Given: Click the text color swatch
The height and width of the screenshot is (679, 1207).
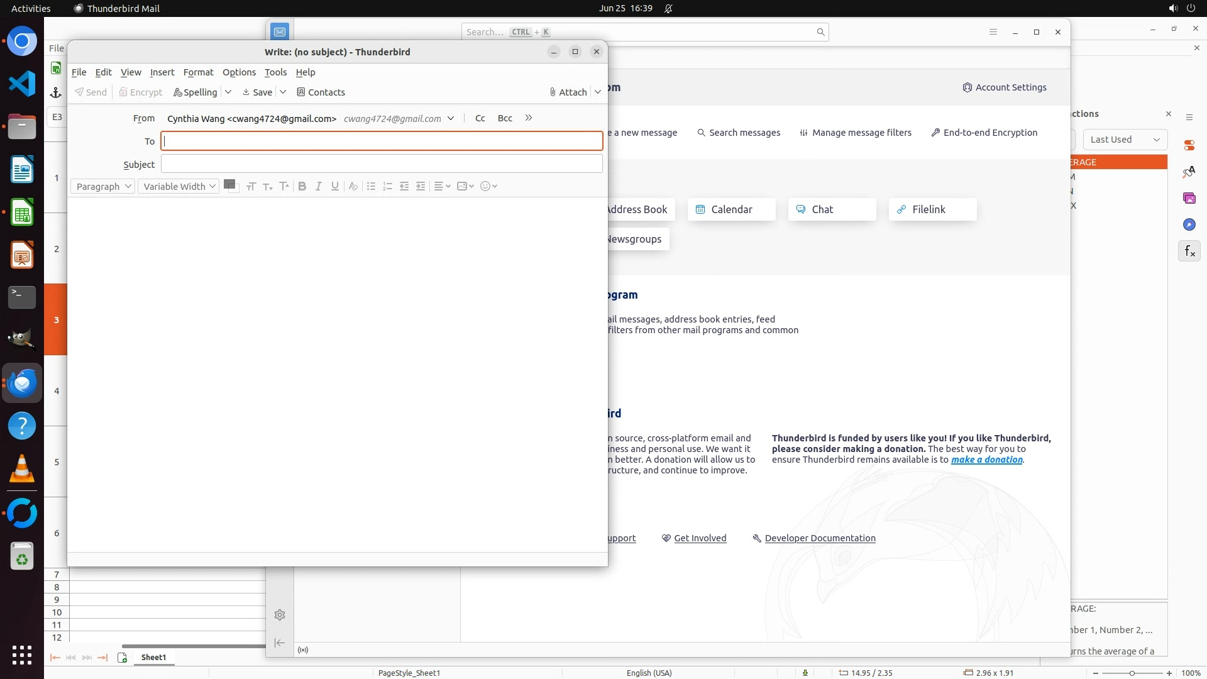Looking at the screenshot, I should [229, 185].
